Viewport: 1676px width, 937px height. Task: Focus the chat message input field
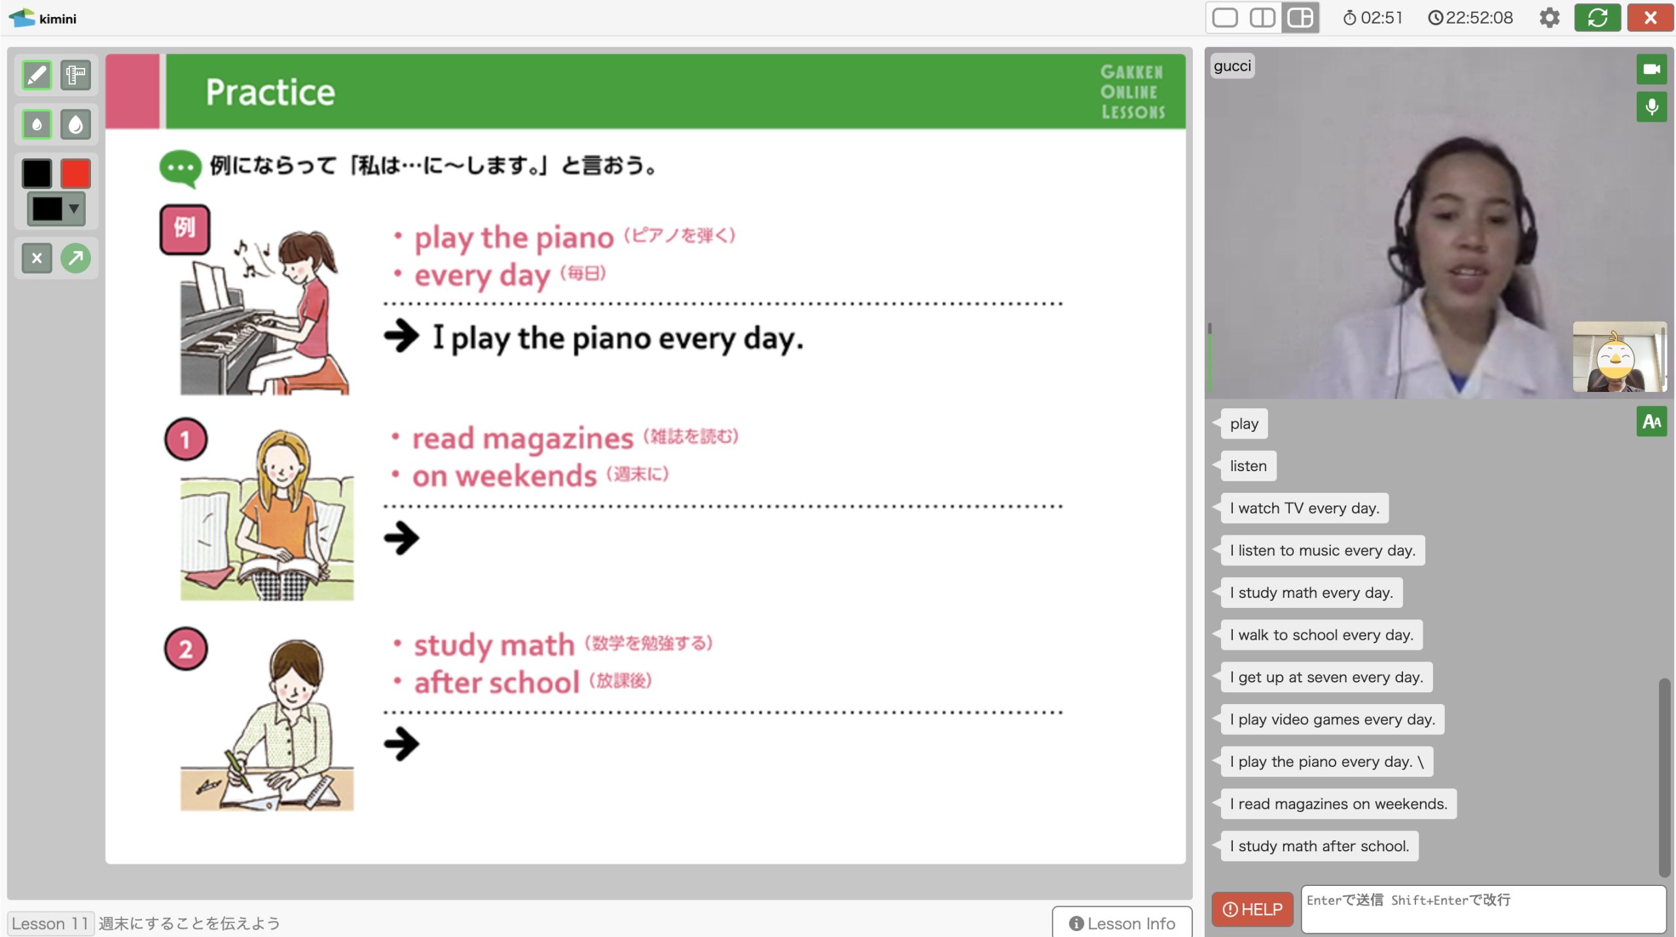1484,909
